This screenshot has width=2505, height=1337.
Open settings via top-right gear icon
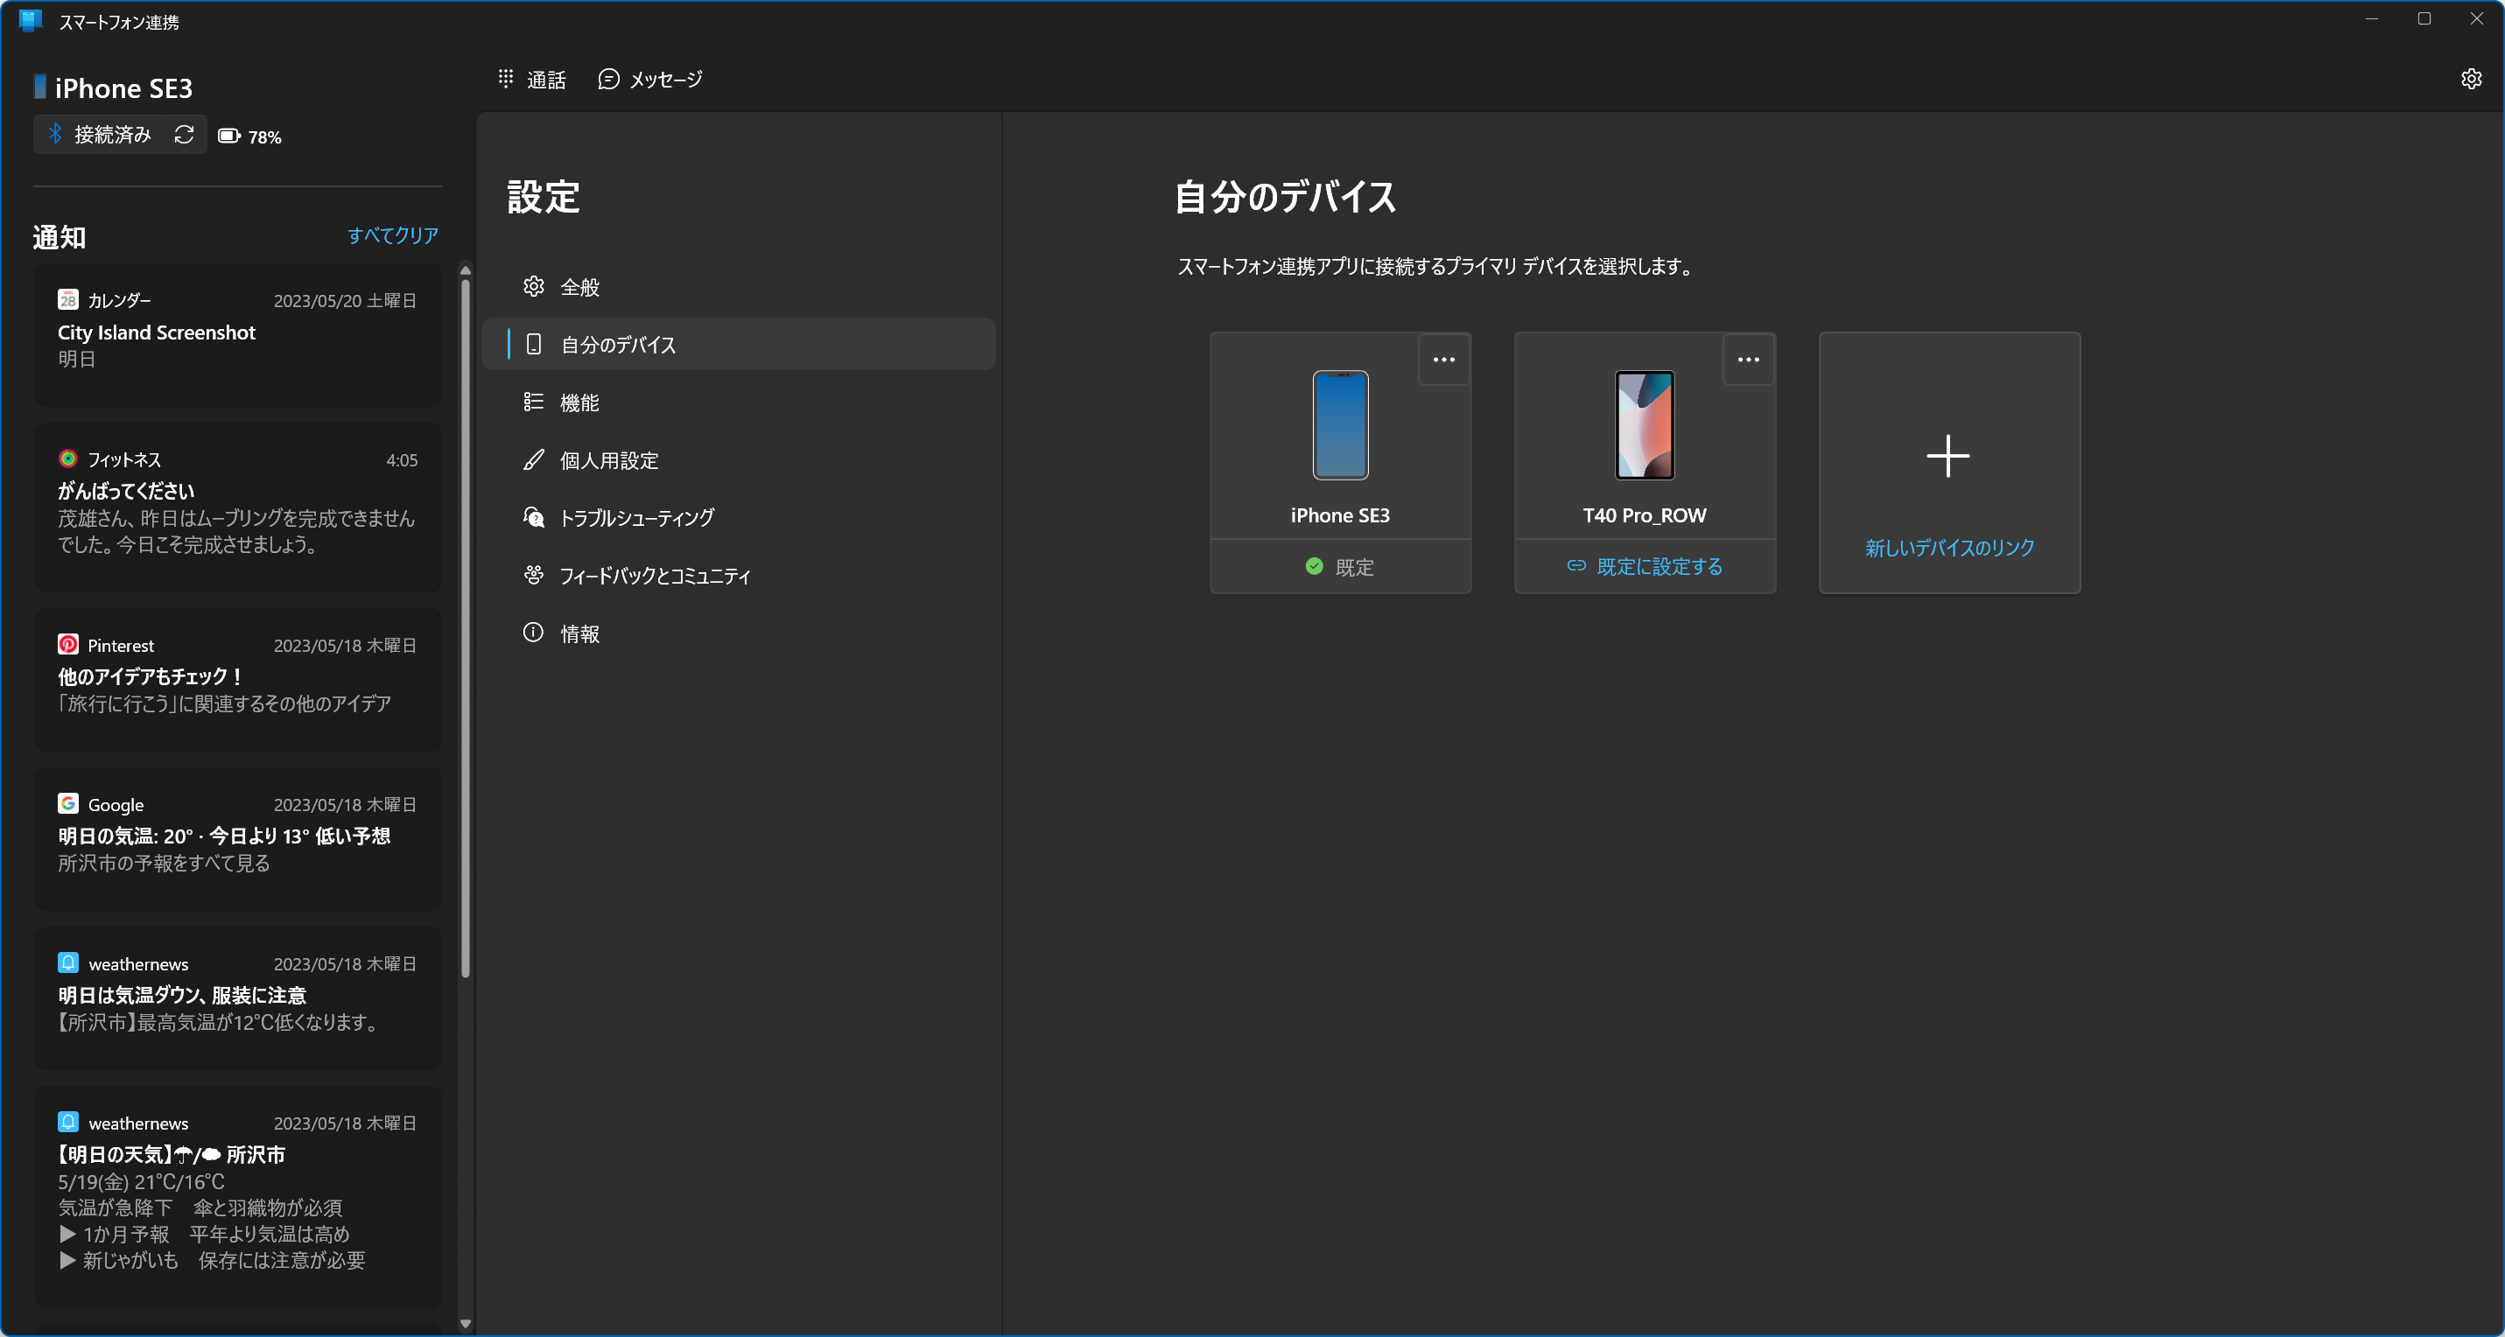[x=2470, y=79]
